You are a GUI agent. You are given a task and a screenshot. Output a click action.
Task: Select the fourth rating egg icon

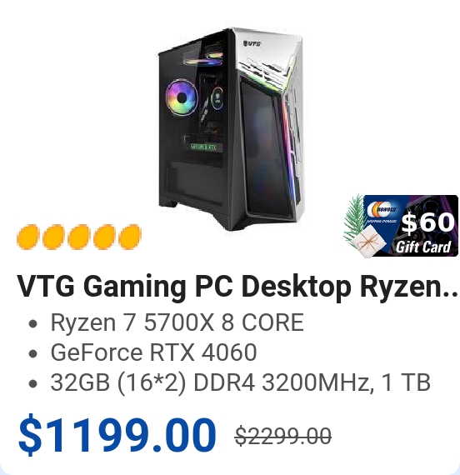104,237
